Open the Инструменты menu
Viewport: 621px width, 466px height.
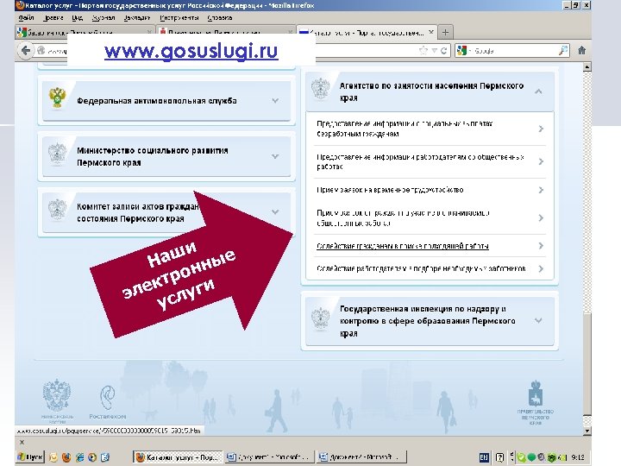coord(179,18)
